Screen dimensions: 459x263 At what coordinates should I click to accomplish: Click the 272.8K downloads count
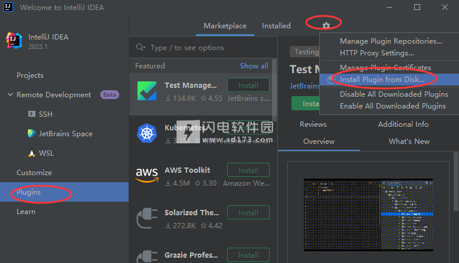(x=181, y=225)
